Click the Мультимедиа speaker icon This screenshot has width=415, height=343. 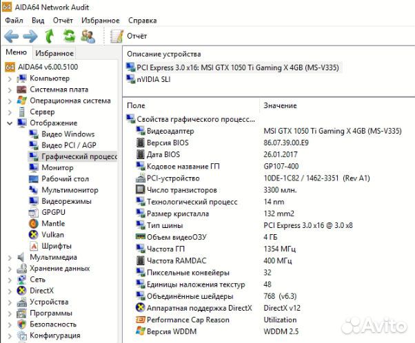click(x=21, y=257)
